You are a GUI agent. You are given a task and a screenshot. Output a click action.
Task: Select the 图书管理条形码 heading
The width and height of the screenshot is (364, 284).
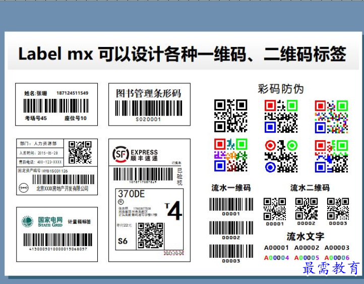click(149, 93)
